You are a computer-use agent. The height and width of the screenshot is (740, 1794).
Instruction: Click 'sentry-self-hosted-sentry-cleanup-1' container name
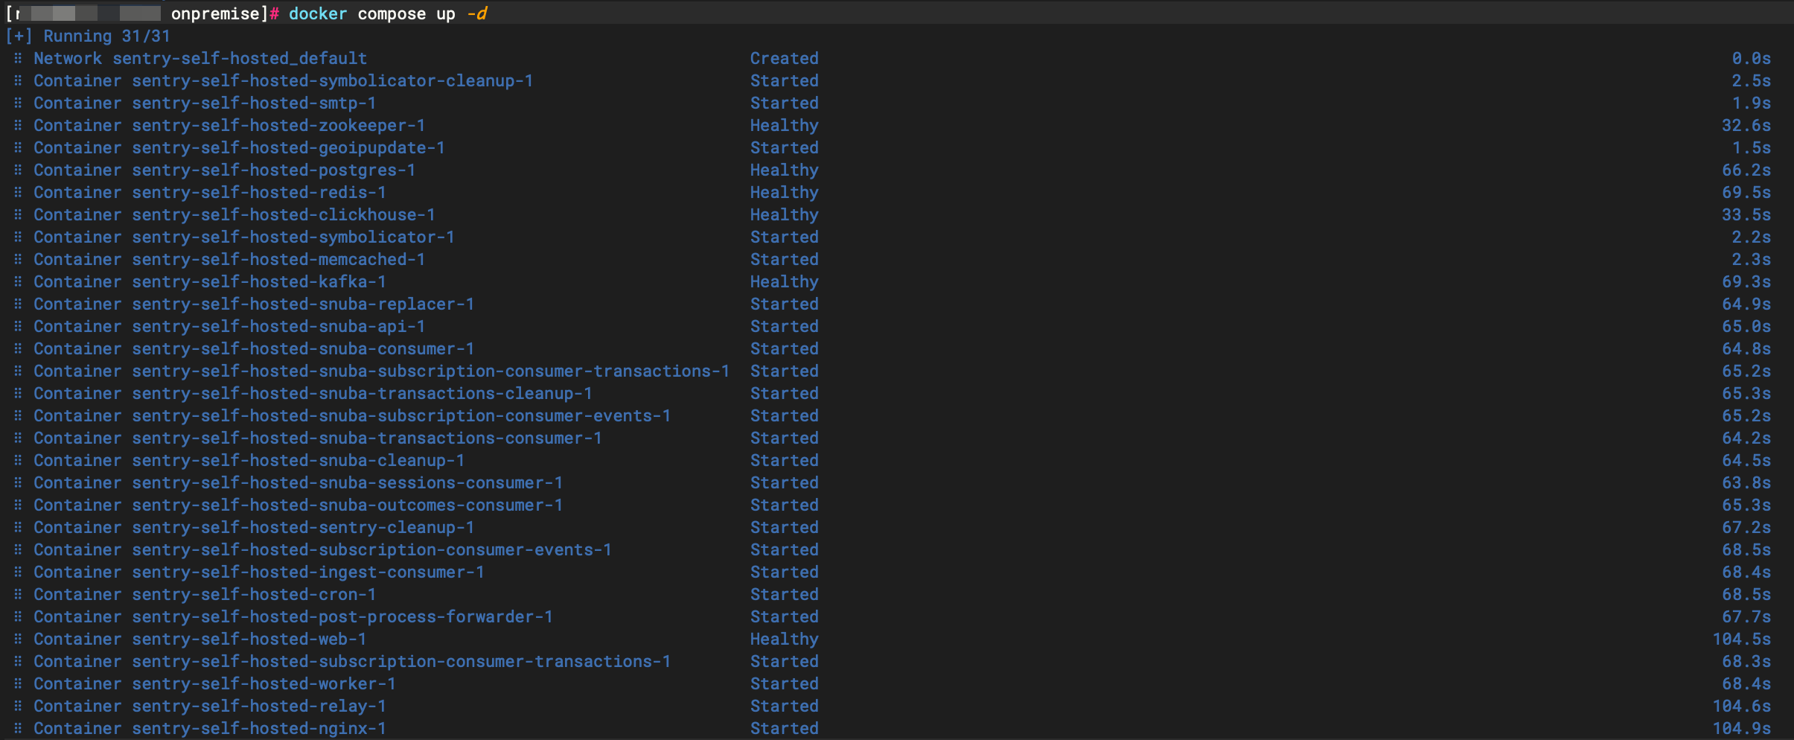pyautogui.click(x=303, y=527)
